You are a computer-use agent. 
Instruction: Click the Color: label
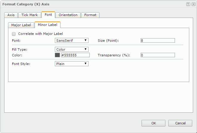tap(17, 55)
